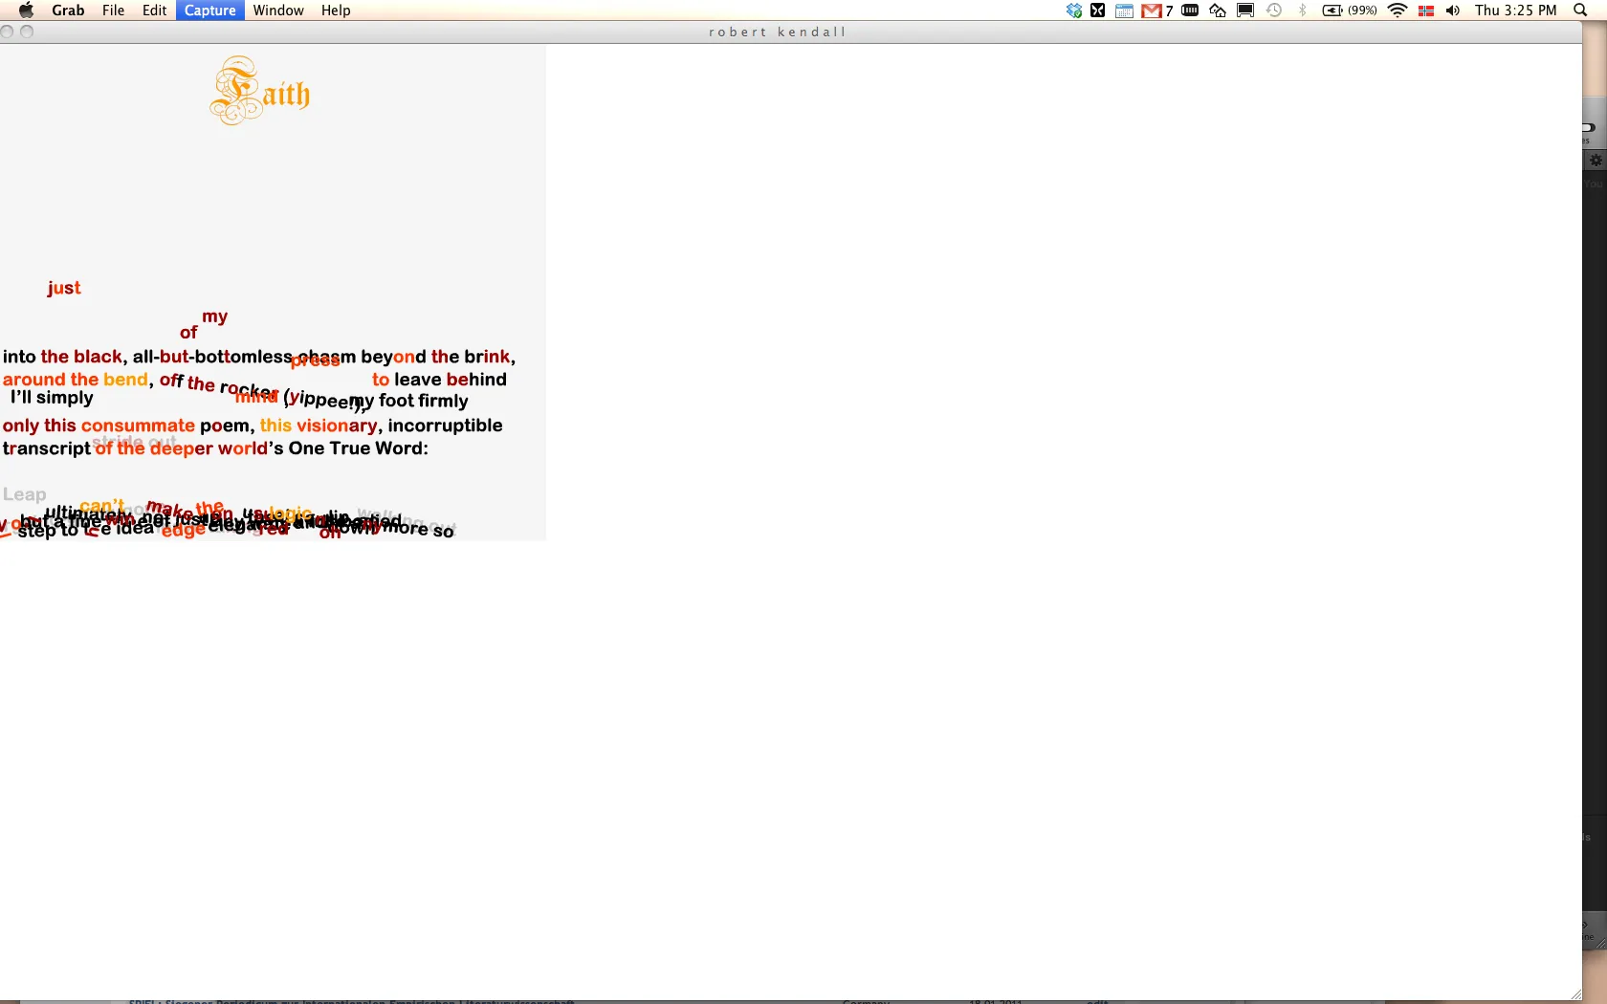Open the Capture menu
Image resolution: width=1607 pixels, height=1004 pixels.
pyautogui.click(x=209, y=11)
